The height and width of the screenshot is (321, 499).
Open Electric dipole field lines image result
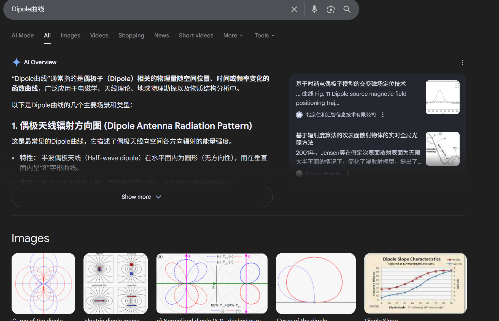click(115, 283)
